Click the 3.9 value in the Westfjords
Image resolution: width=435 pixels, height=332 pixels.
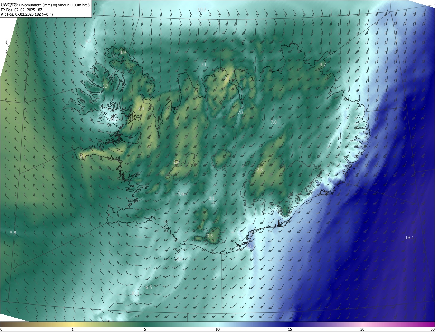[123, 52]
